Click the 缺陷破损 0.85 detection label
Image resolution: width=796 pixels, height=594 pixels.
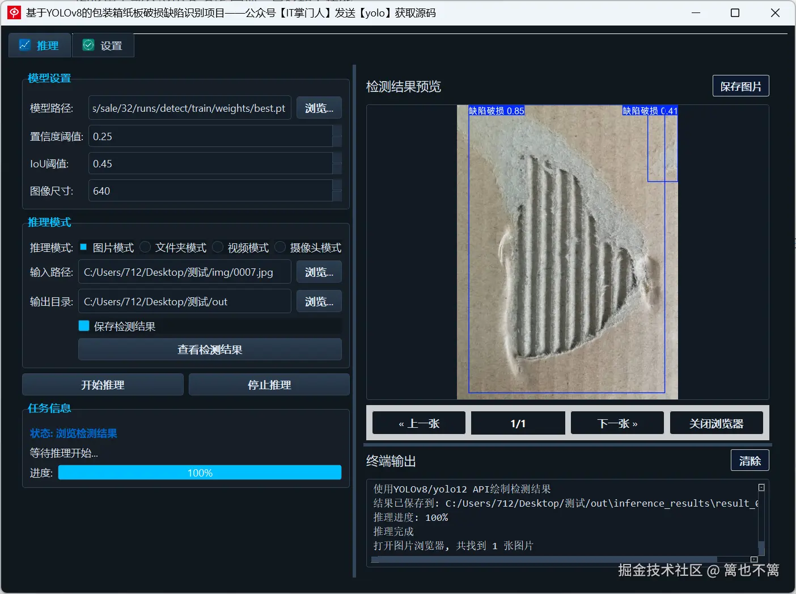(497, 111)
